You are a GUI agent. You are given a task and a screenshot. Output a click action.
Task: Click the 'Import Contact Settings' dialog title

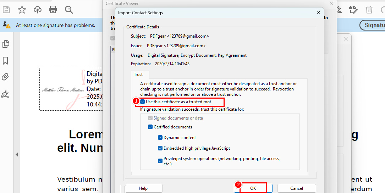(x=141, y=13)
